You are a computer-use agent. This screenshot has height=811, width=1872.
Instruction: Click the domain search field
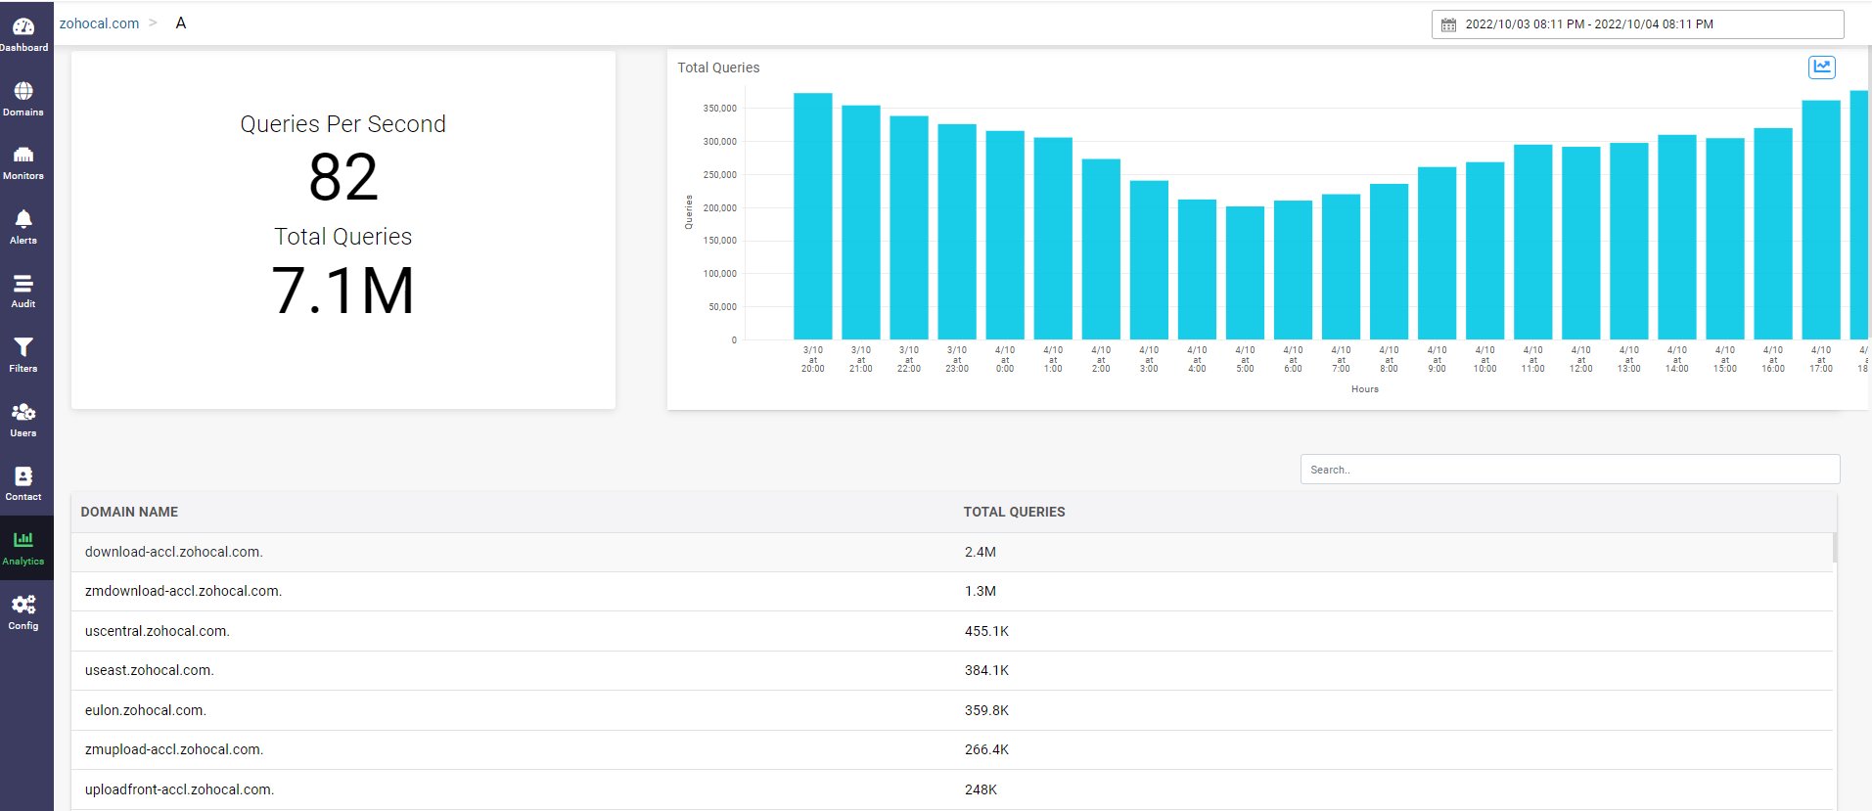pos(1569,470)
